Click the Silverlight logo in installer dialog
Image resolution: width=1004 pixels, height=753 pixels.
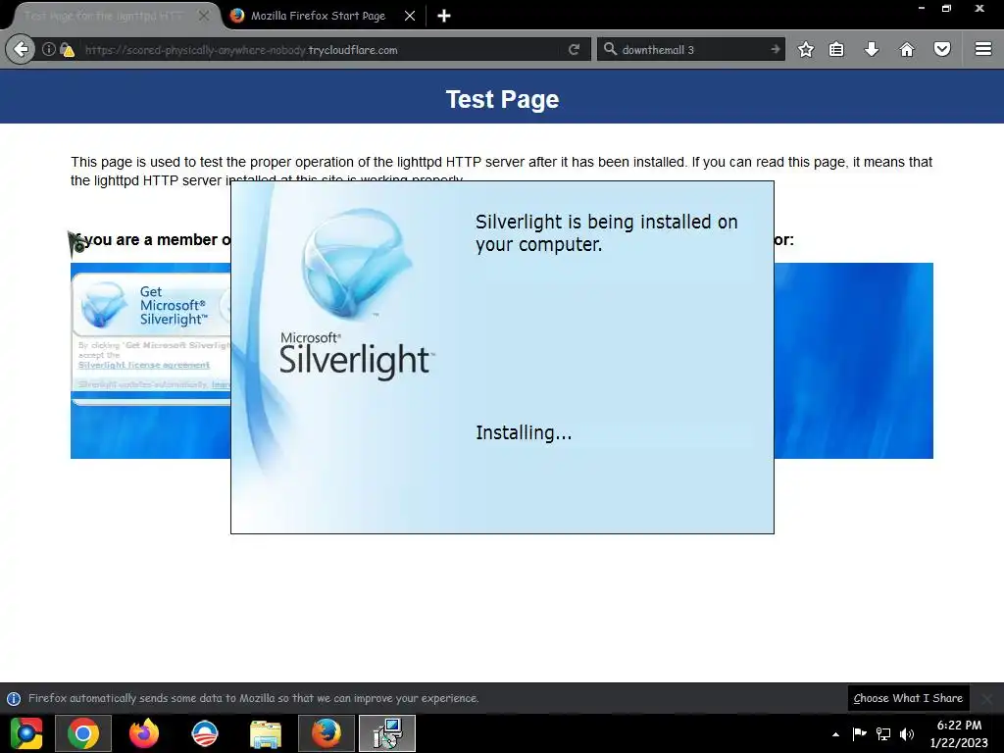tap(357, 263)
